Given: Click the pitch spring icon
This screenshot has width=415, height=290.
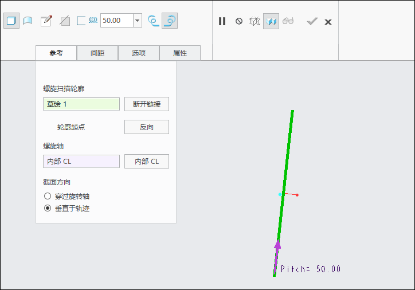Looking at the screenshot, I should click(93, 20).
